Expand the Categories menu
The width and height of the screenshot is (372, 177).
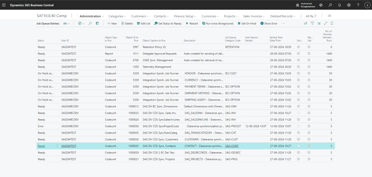(117, 16)
